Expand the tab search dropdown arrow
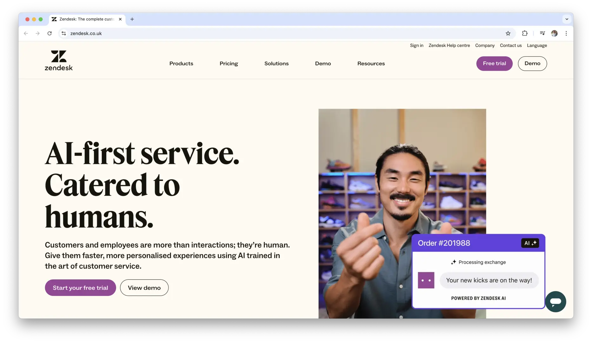This screenshot has width=592, height=343. tap(567, 19)
